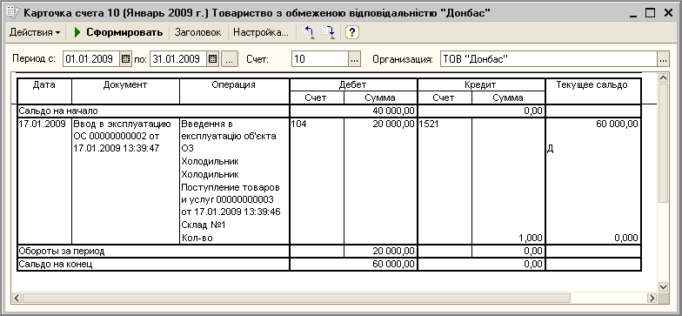
Task: Click the Сальдо на конец row label
Action: (56, 265)
